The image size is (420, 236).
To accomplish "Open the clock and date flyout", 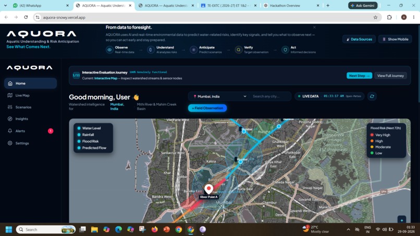I will 406,229.
